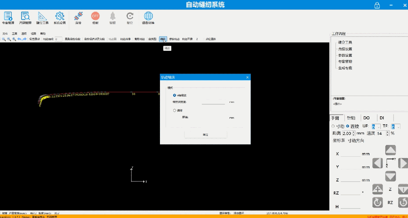Open the 视图 menu
The image size is (408, 218).
tap(33, 34)
